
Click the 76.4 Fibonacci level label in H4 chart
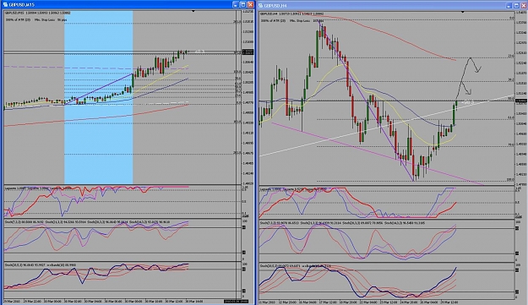(x=511, y=145)
